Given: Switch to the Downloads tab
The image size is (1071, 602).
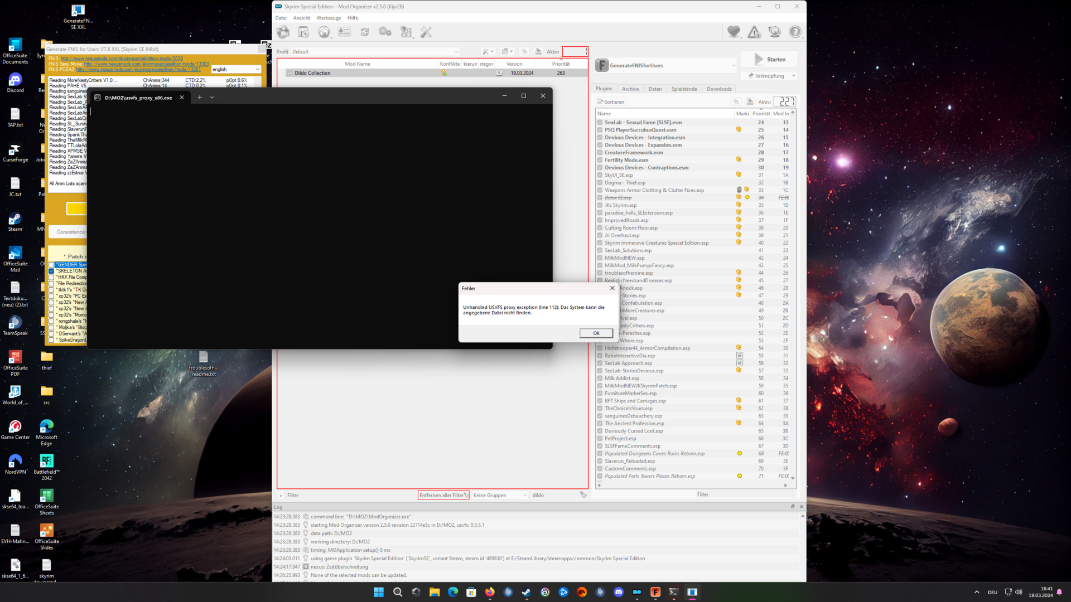Looking at the screenshot, I should point(719,89).
